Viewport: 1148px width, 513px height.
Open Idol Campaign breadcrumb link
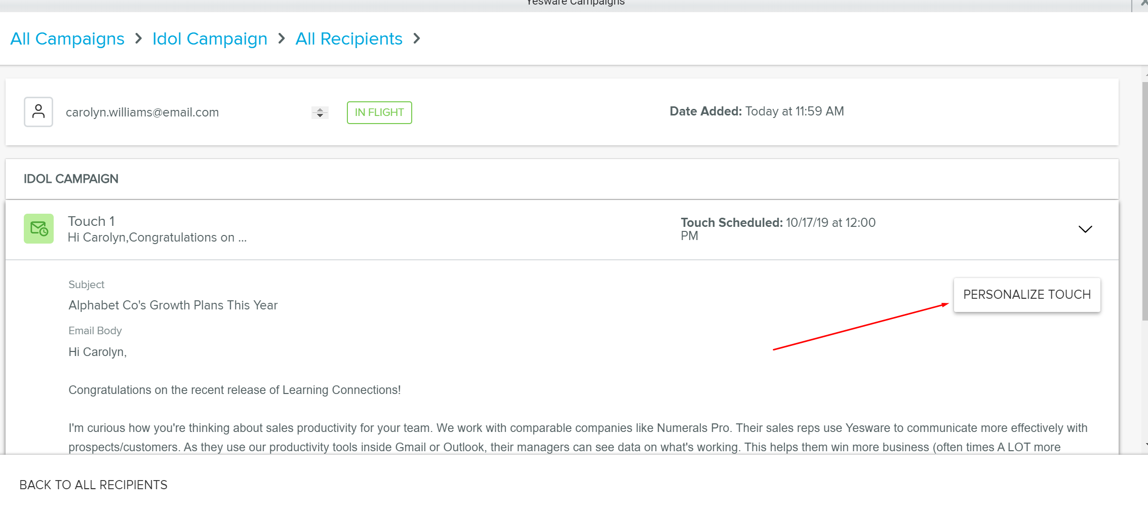click(x=210, y=39)
